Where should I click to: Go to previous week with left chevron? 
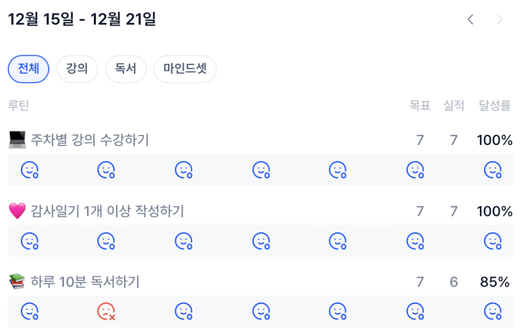click(x=470, y=20)
